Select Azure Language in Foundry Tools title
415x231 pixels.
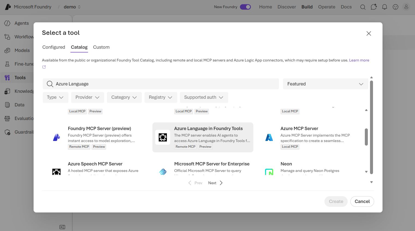coord(208,128)
